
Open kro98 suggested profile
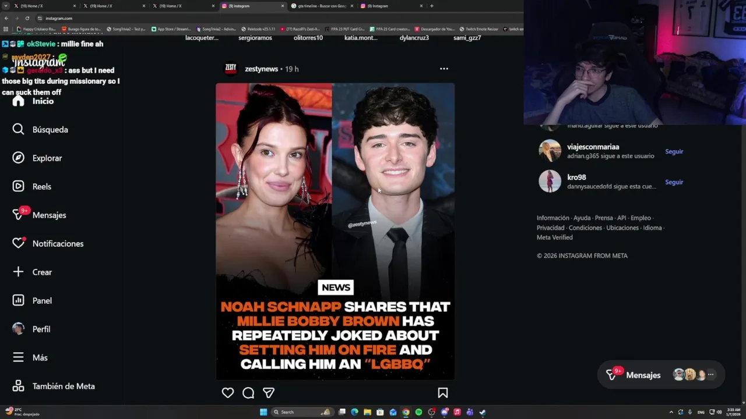pyautogui.click(x=576, y=177)
